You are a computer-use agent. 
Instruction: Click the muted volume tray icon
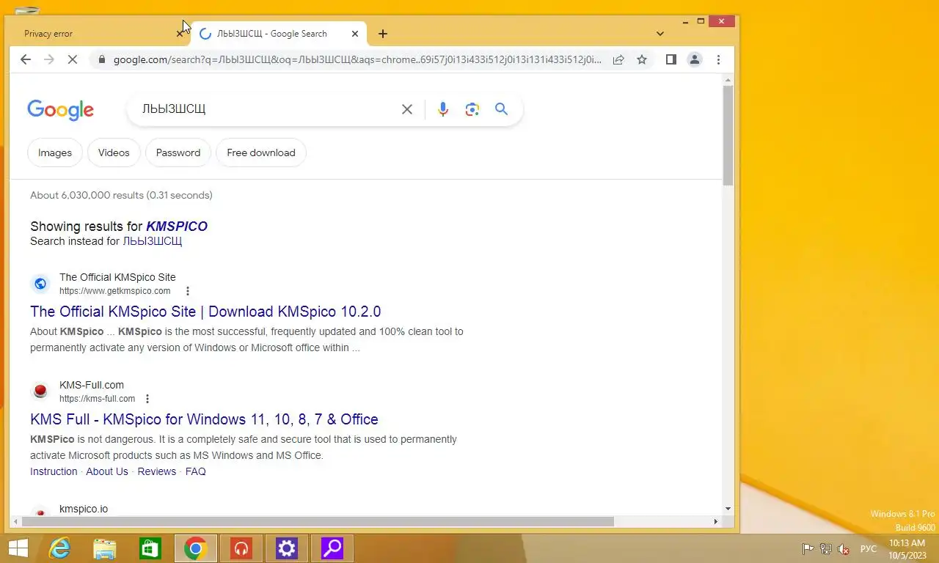click(x=844, y=549)
